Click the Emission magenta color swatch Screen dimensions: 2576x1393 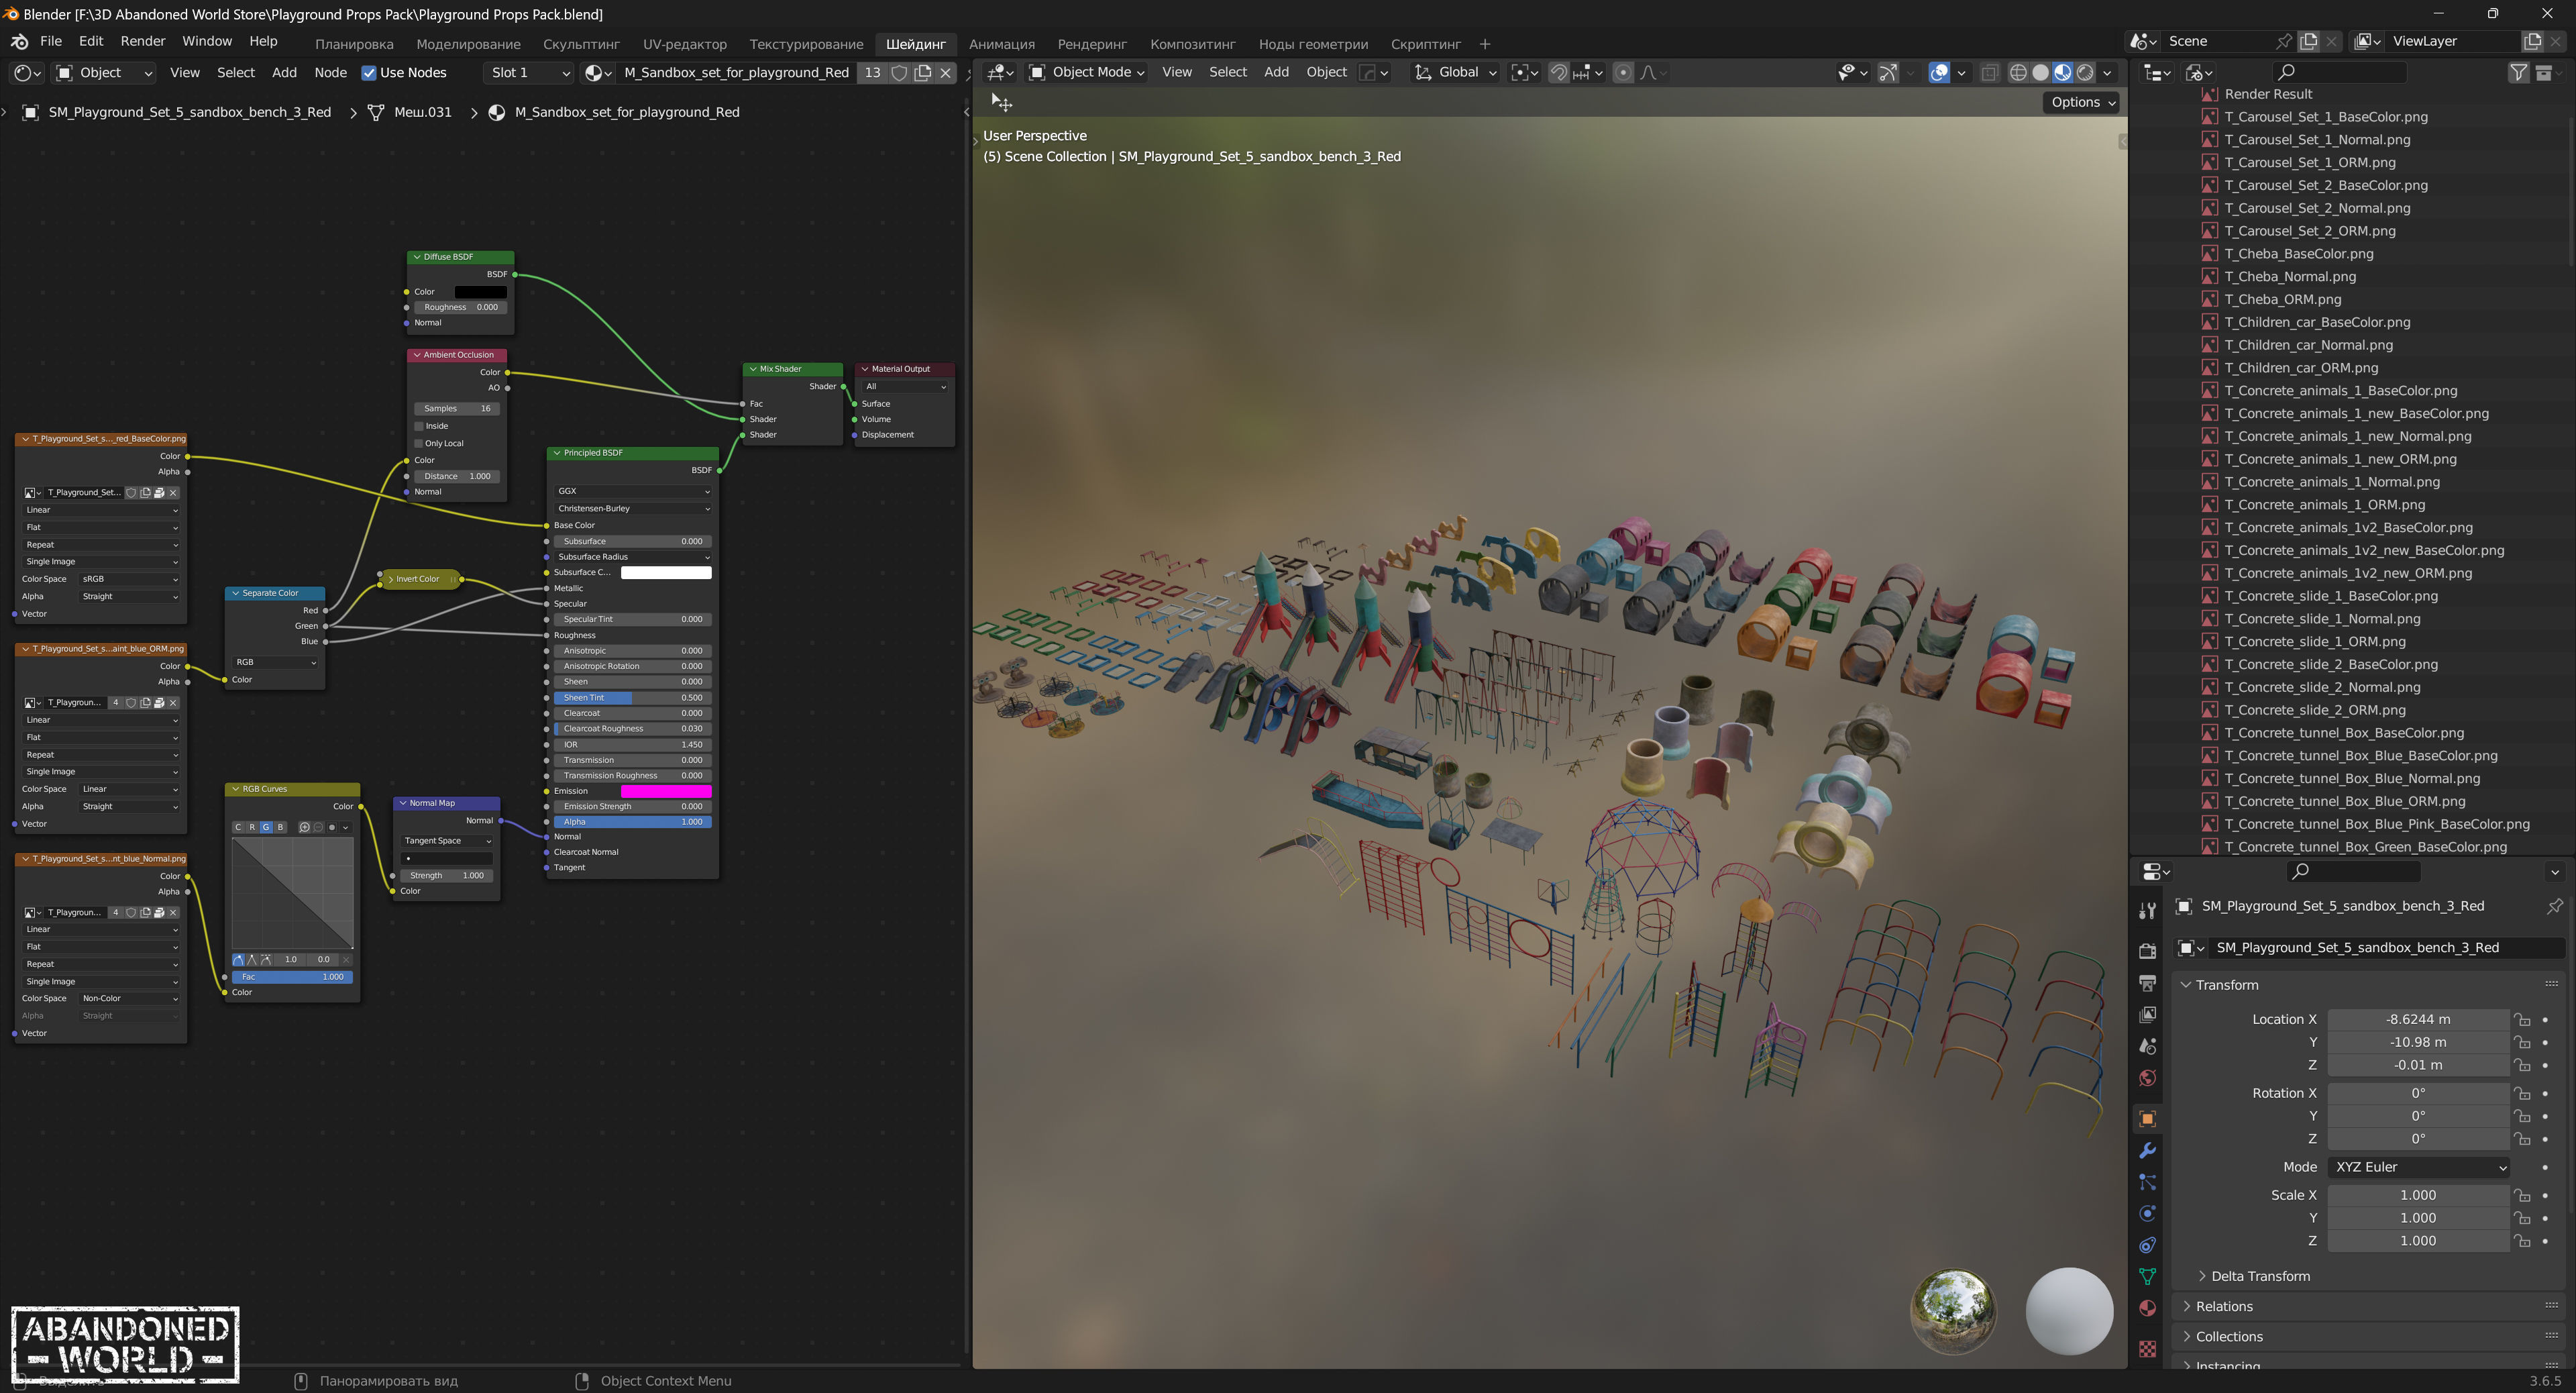pyautogui.click(x=665, y=791)
